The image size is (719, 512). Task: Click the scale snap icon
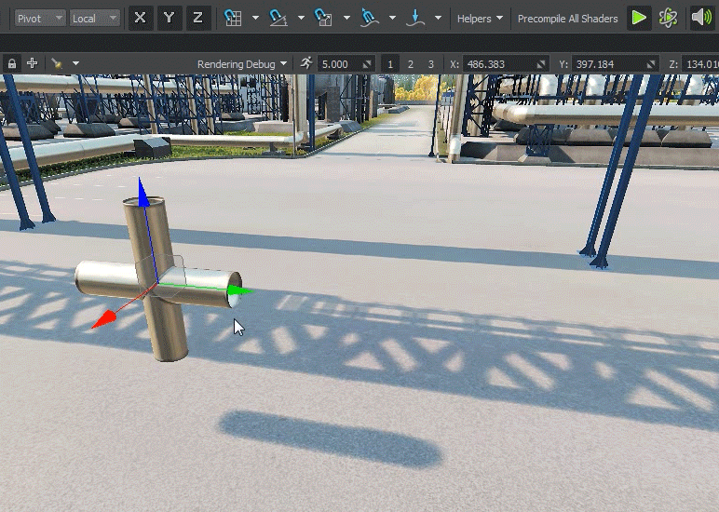[x=324, y=18]
